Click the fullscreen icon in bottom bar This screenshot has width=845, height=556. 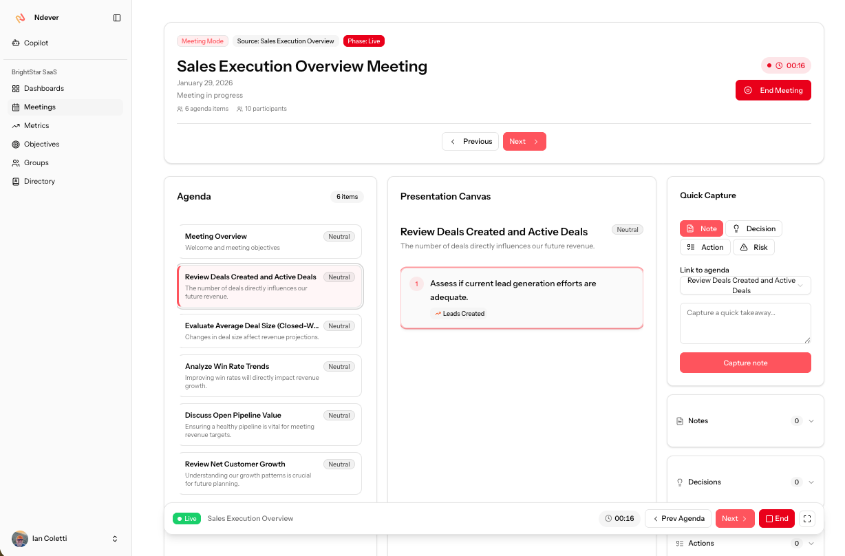coord(807,519)
